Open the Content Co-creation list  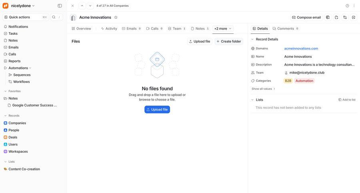tap(24, 169)
